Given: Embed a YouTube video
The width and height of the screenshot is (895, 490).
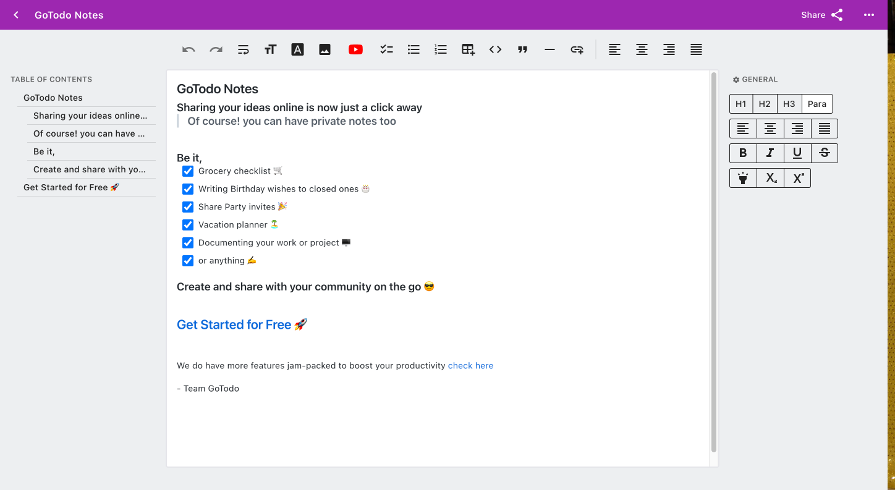Looking at the screenshot, I should point(355,49).
